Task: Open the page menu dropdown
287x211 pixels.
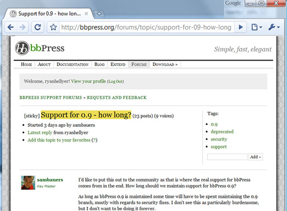Action: 257,27
